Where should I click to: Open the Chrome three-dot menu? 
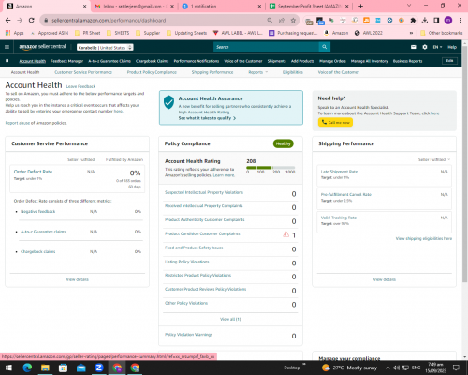point(460,21)
